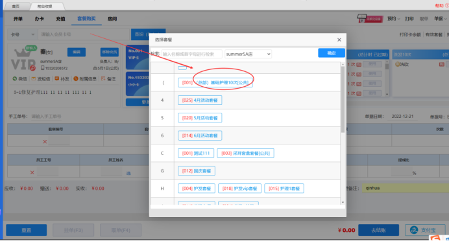Click the 挂单(F3) button
Image resolution: width=449 pixels, height=241 pixels.
tap(73, 230)
